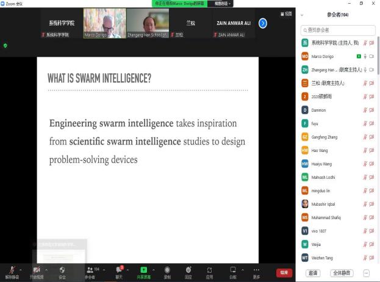Click the Record icon in toolbar
Screen dimensions: 380x282
point(167,270)
